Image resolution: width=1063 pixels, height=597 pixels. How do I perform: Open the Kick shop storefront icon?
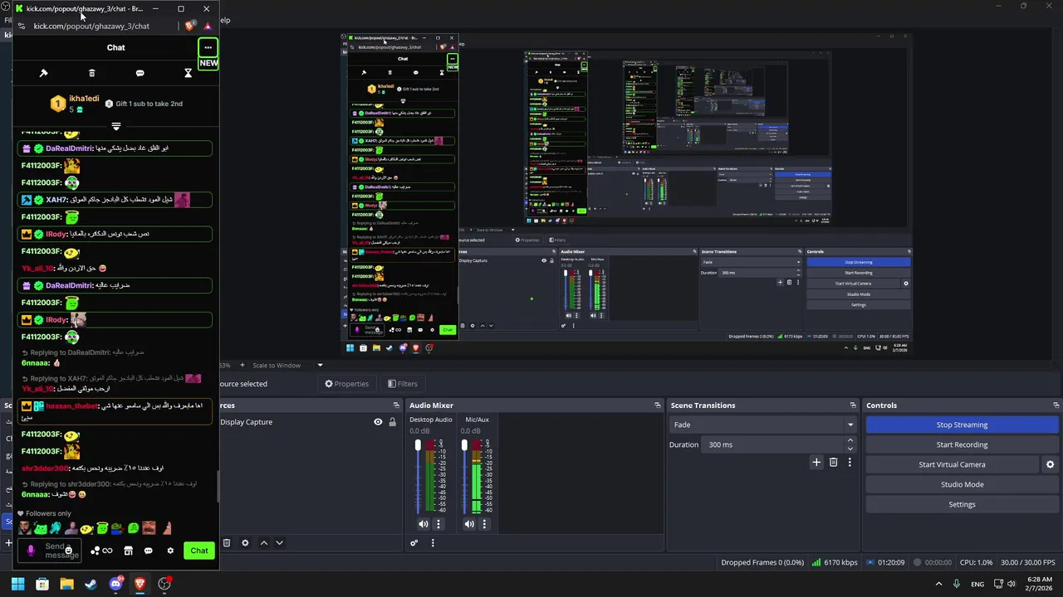(128, 551)
